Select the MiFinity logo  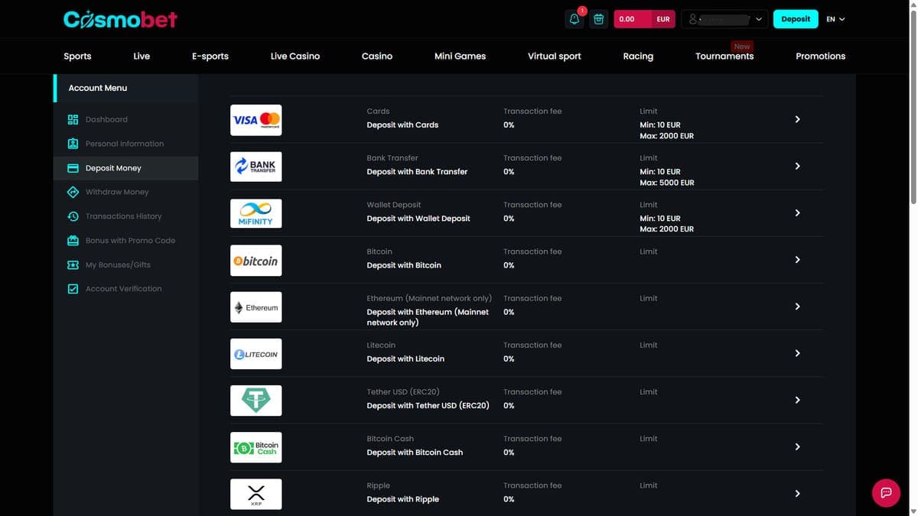click(x=256, y=213)
